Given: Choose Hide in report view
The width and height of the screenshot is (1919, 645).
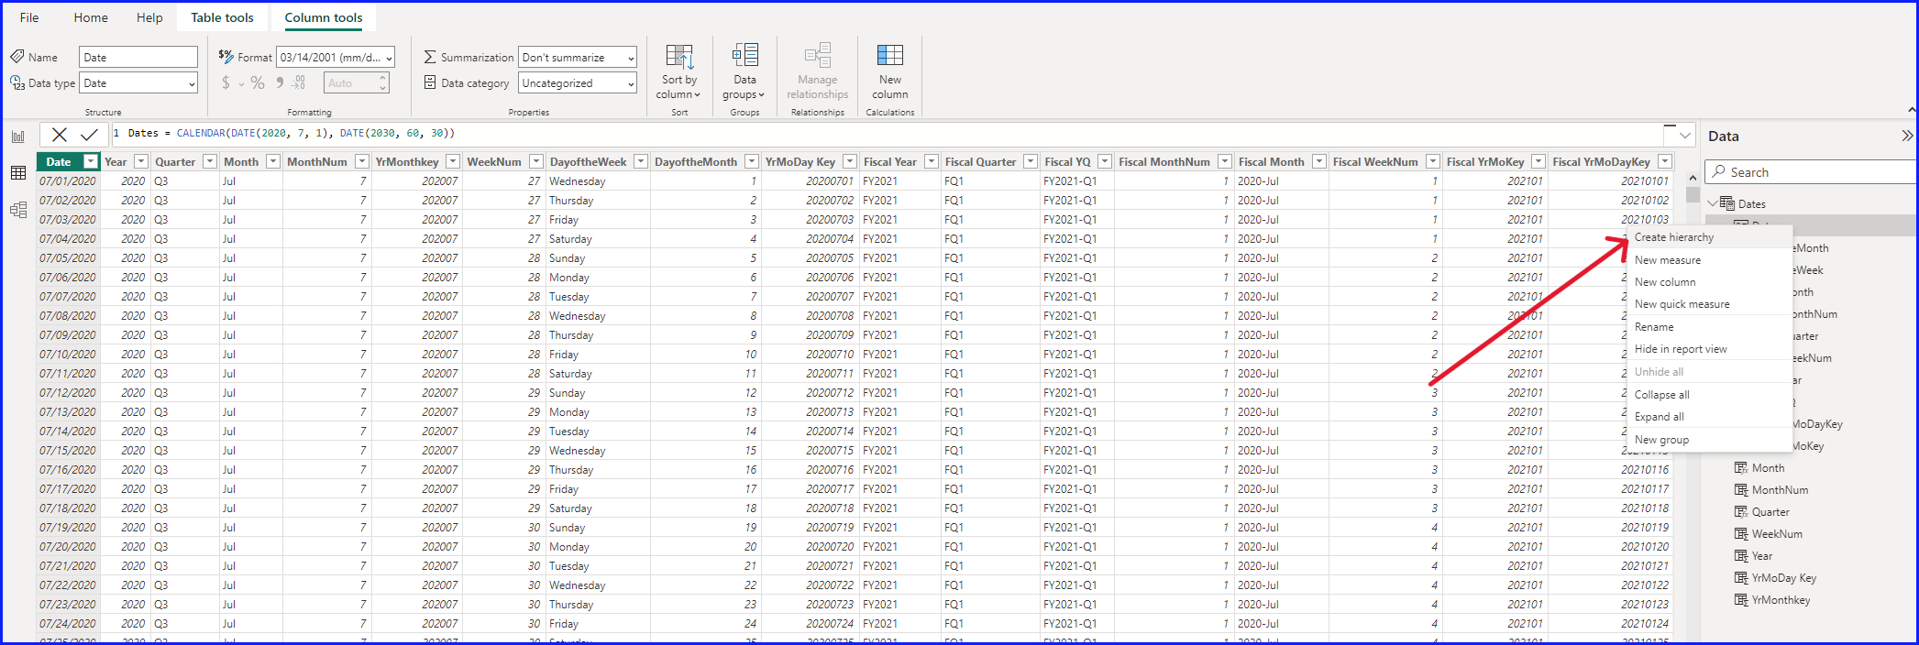Looking at the screenshot, I should [x=1710, y=349].
